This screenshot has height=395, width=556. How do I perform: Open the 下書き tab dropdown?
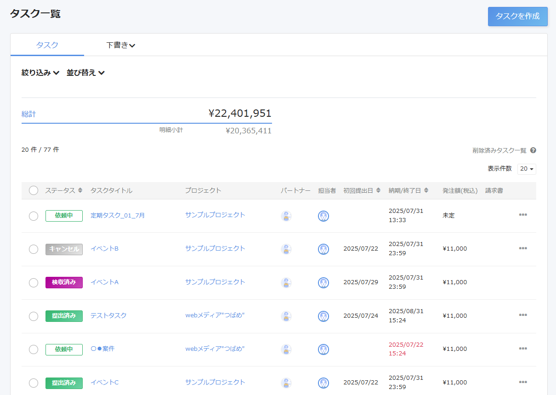121,45
